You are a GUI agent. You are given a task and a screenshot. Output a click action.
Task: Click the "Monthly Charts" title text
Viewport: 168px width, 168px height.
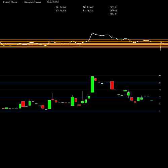(x=10, y=2)
